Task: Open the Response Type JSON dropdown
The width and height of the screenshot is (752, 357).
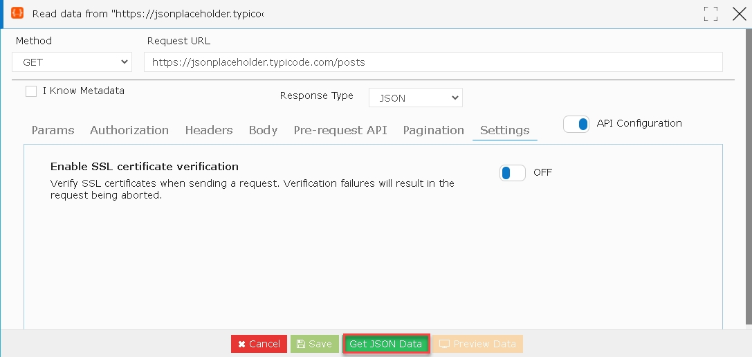Action: pyautogui.click(x=415, y=98)
